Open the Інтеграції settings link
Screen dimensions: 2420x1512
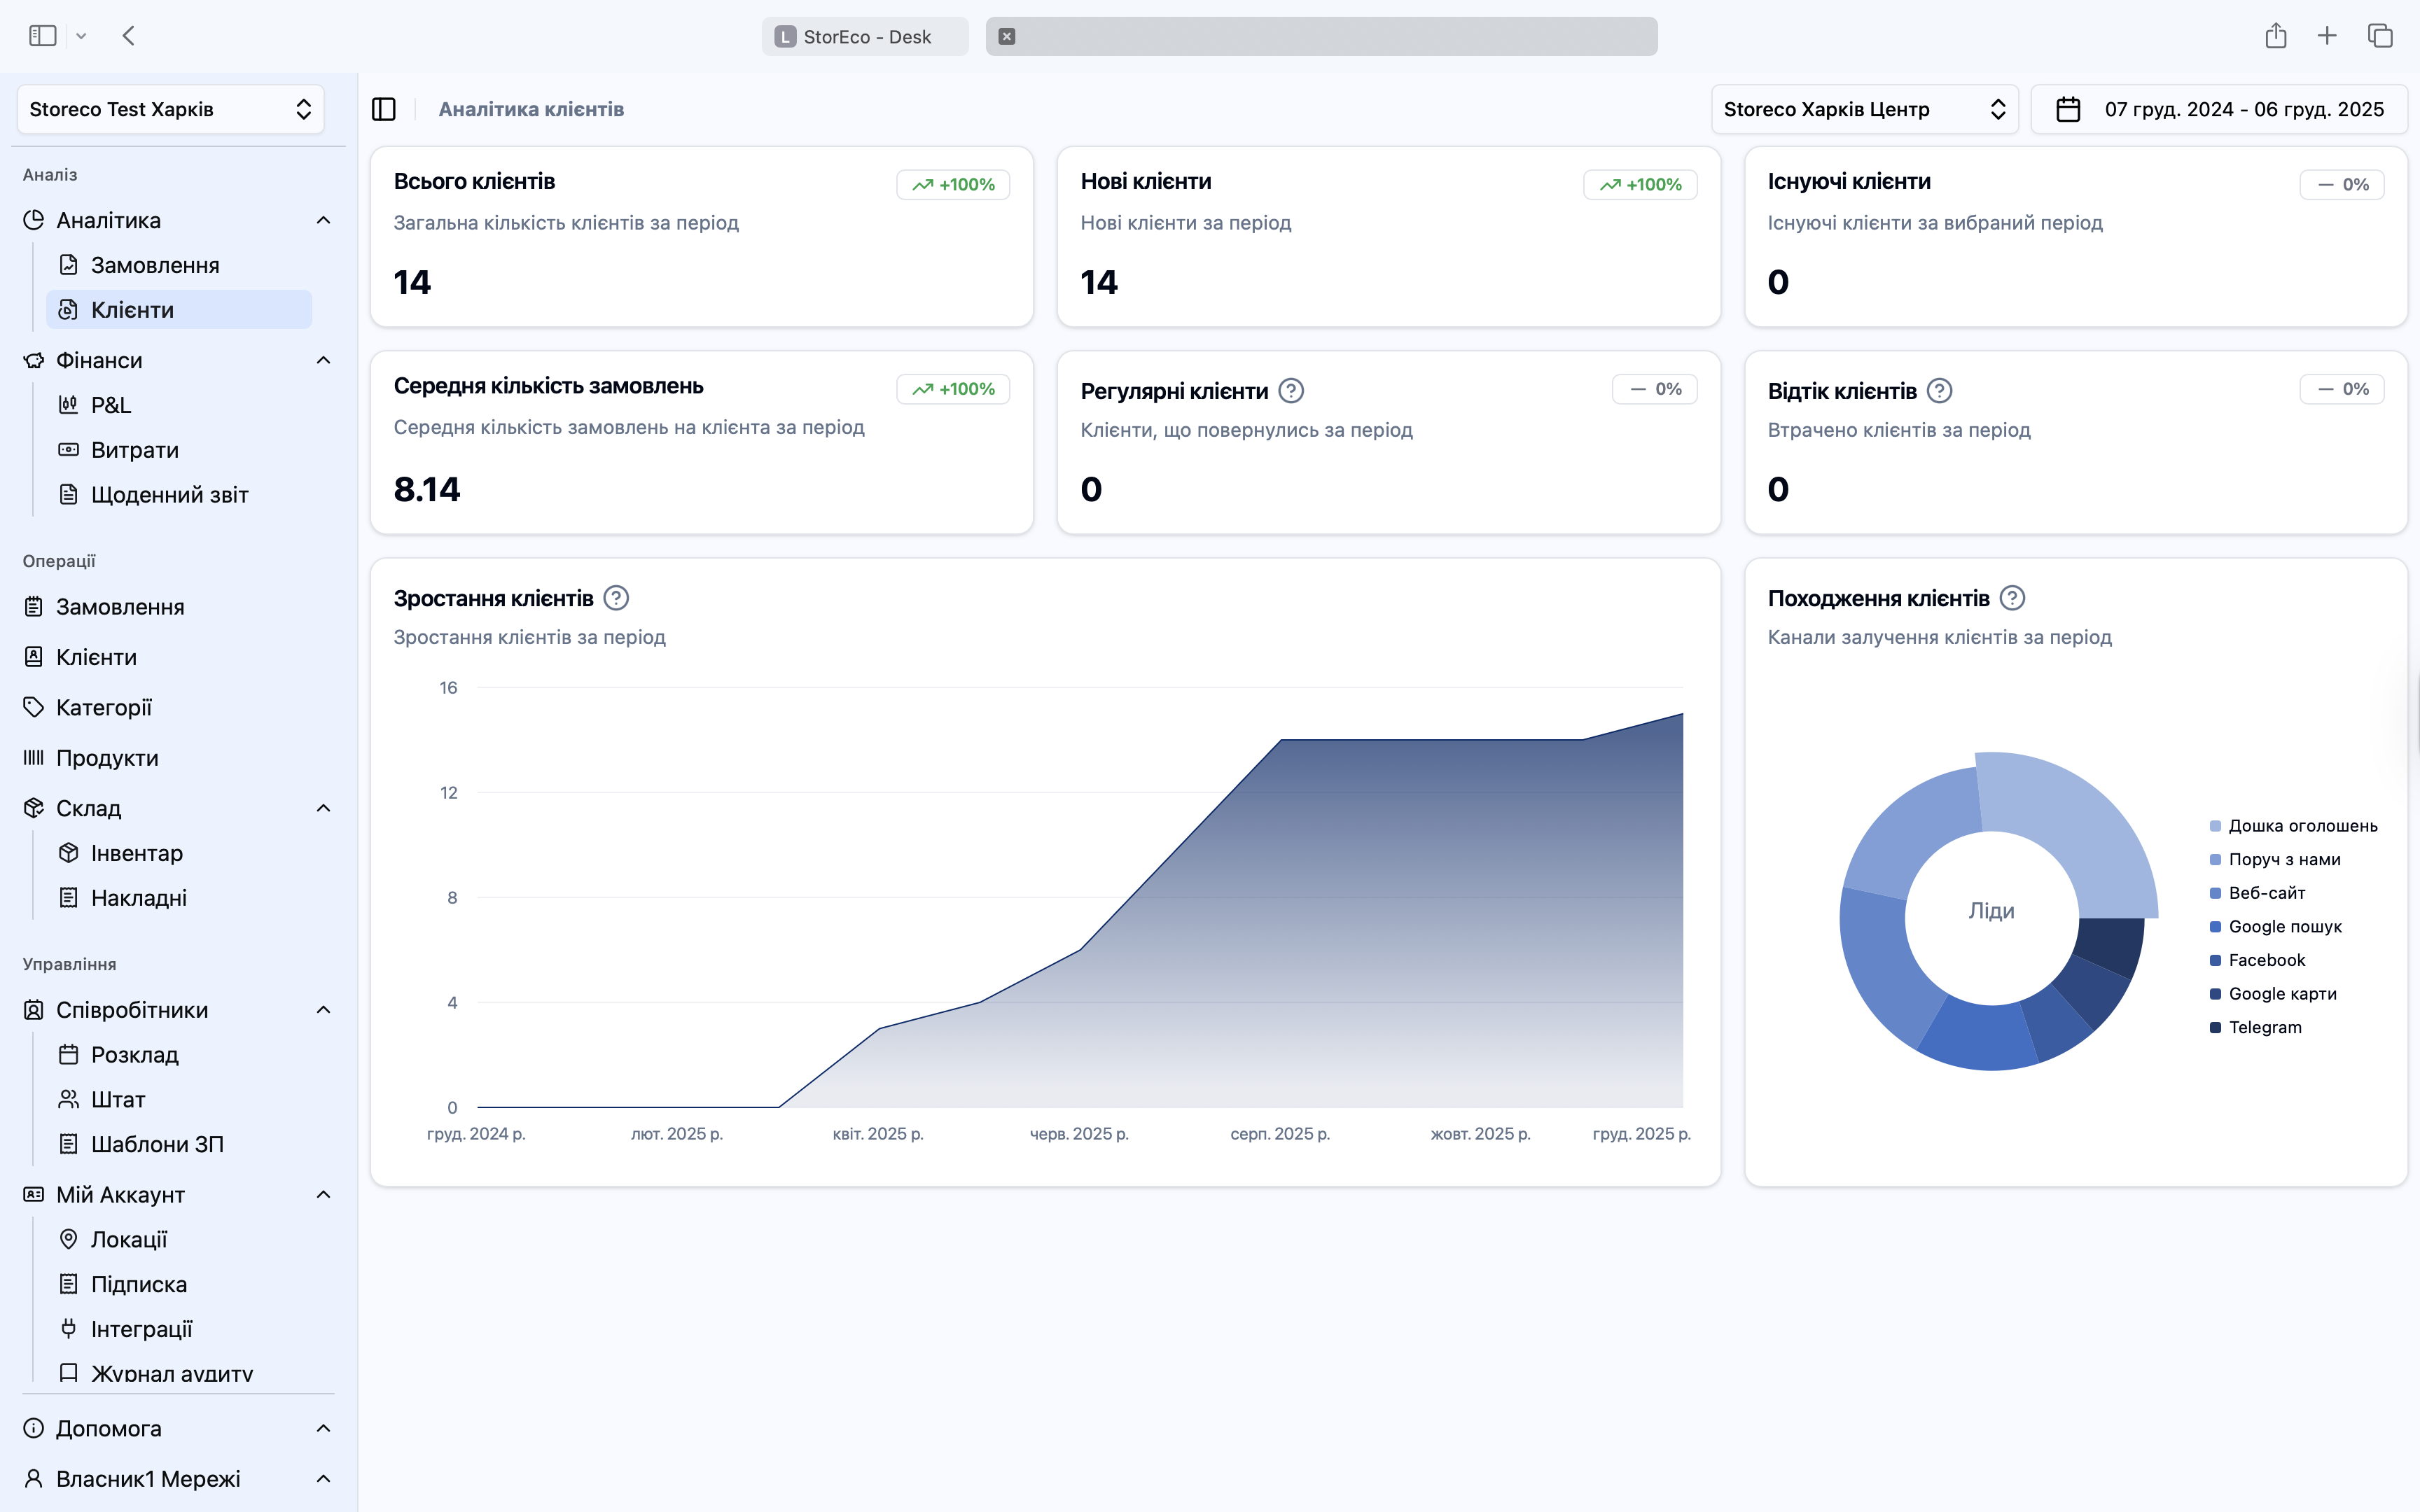(x=141, y=1329)
